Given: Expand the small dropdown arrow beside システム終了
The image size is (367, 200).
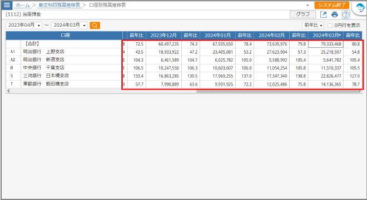Looking at the screenshot, I should tap(308, 5).
